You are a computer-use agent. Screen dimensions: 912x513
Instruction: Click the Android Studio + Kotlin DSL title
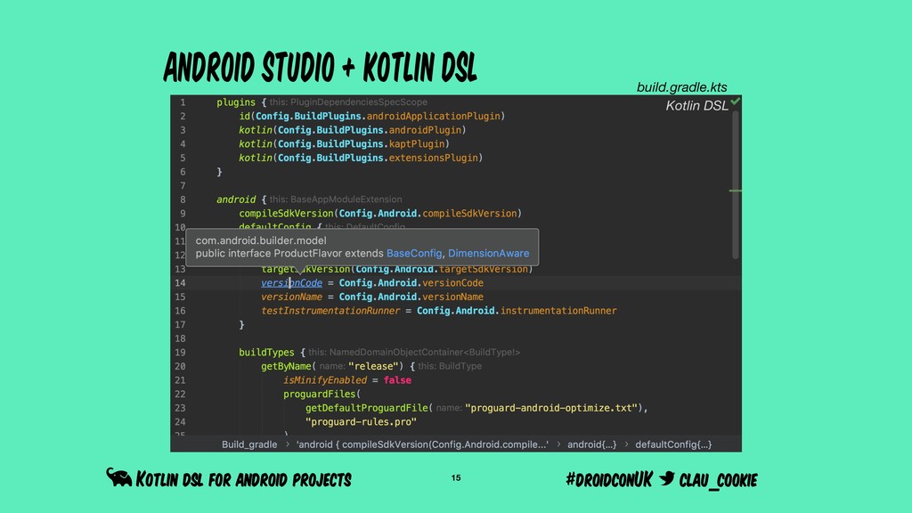click(320, 67)
